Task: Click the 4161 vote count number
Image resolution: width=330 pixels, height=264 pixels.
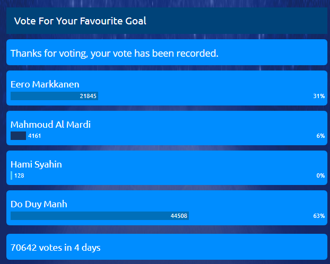Action: pyautogui.click(x=34, y=136)
